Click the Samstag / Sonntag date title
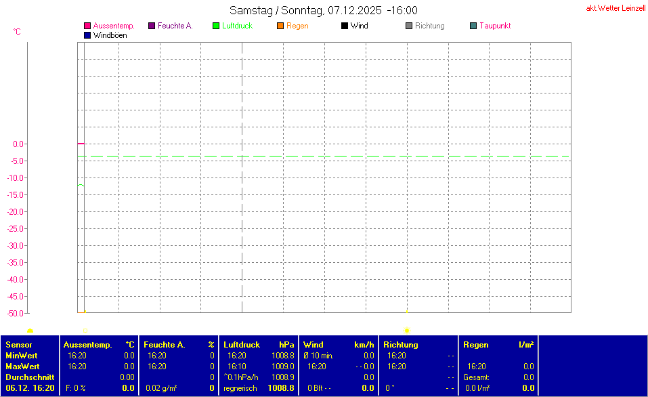 click(x=323, y=10)
